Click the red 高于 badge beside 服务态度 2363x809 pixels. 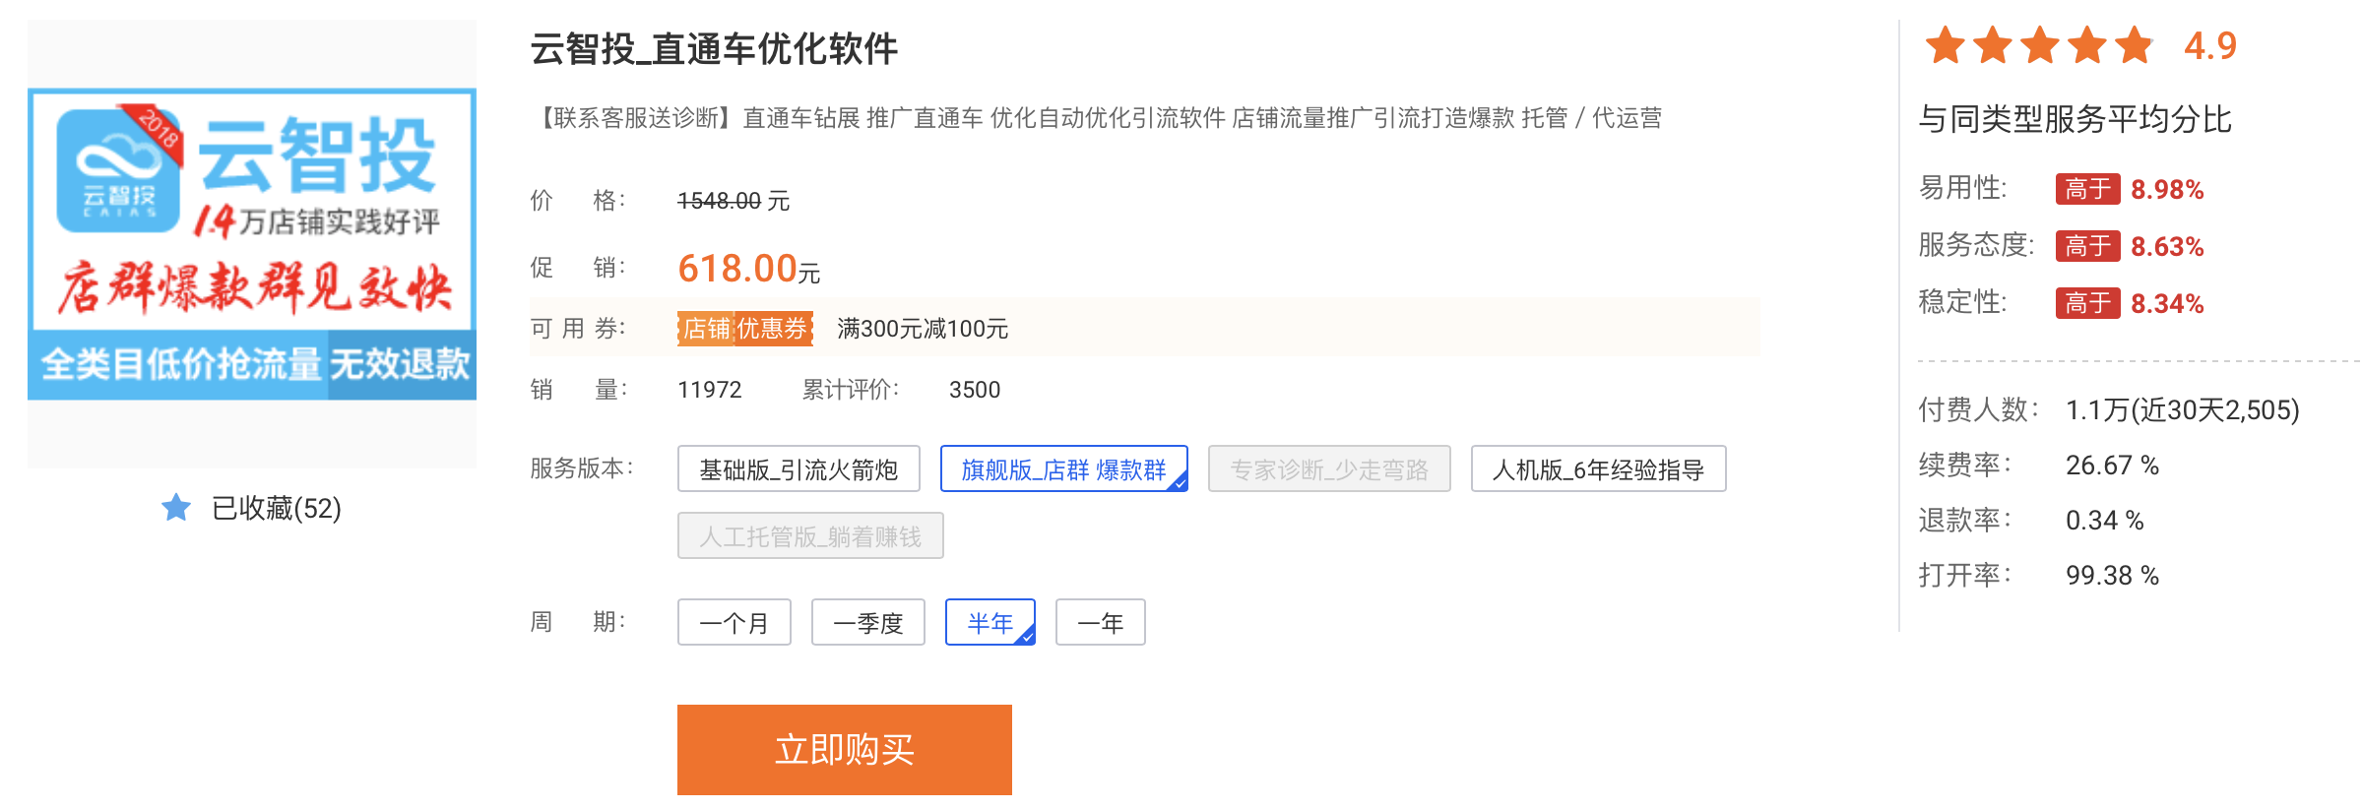2087,246
